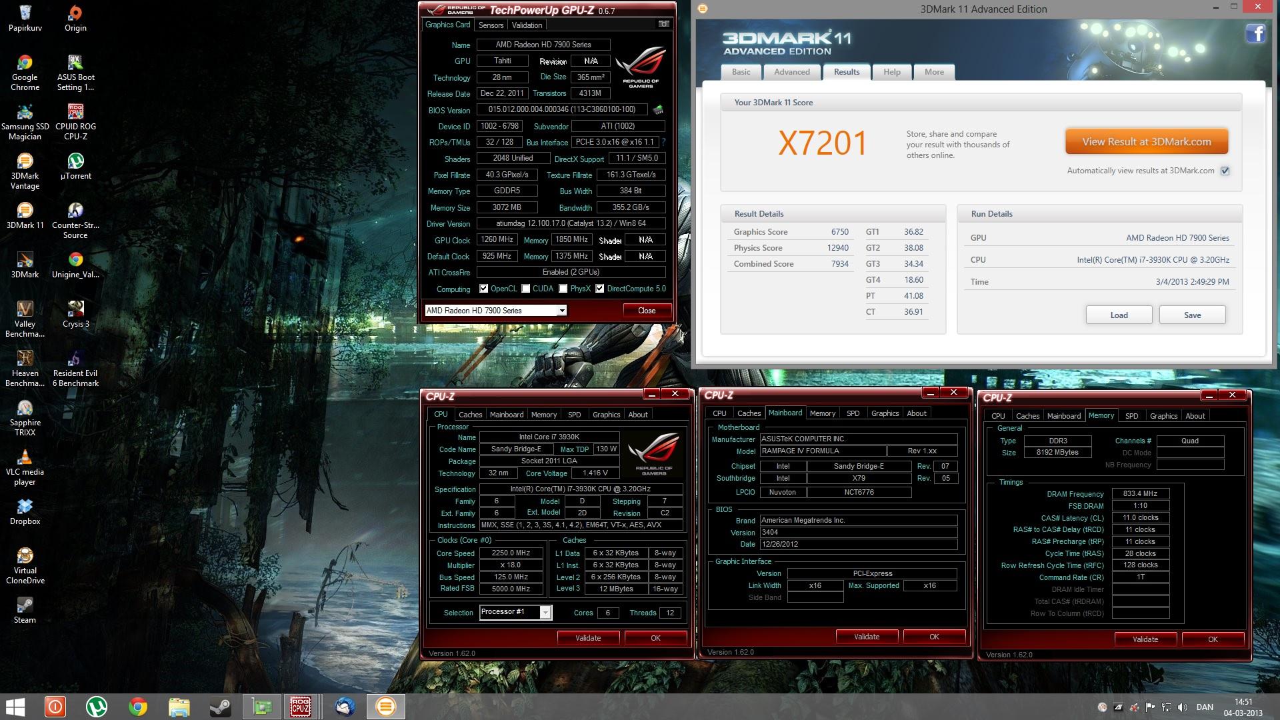Open the Papirkurv recycle bin icon

(25, 18)
